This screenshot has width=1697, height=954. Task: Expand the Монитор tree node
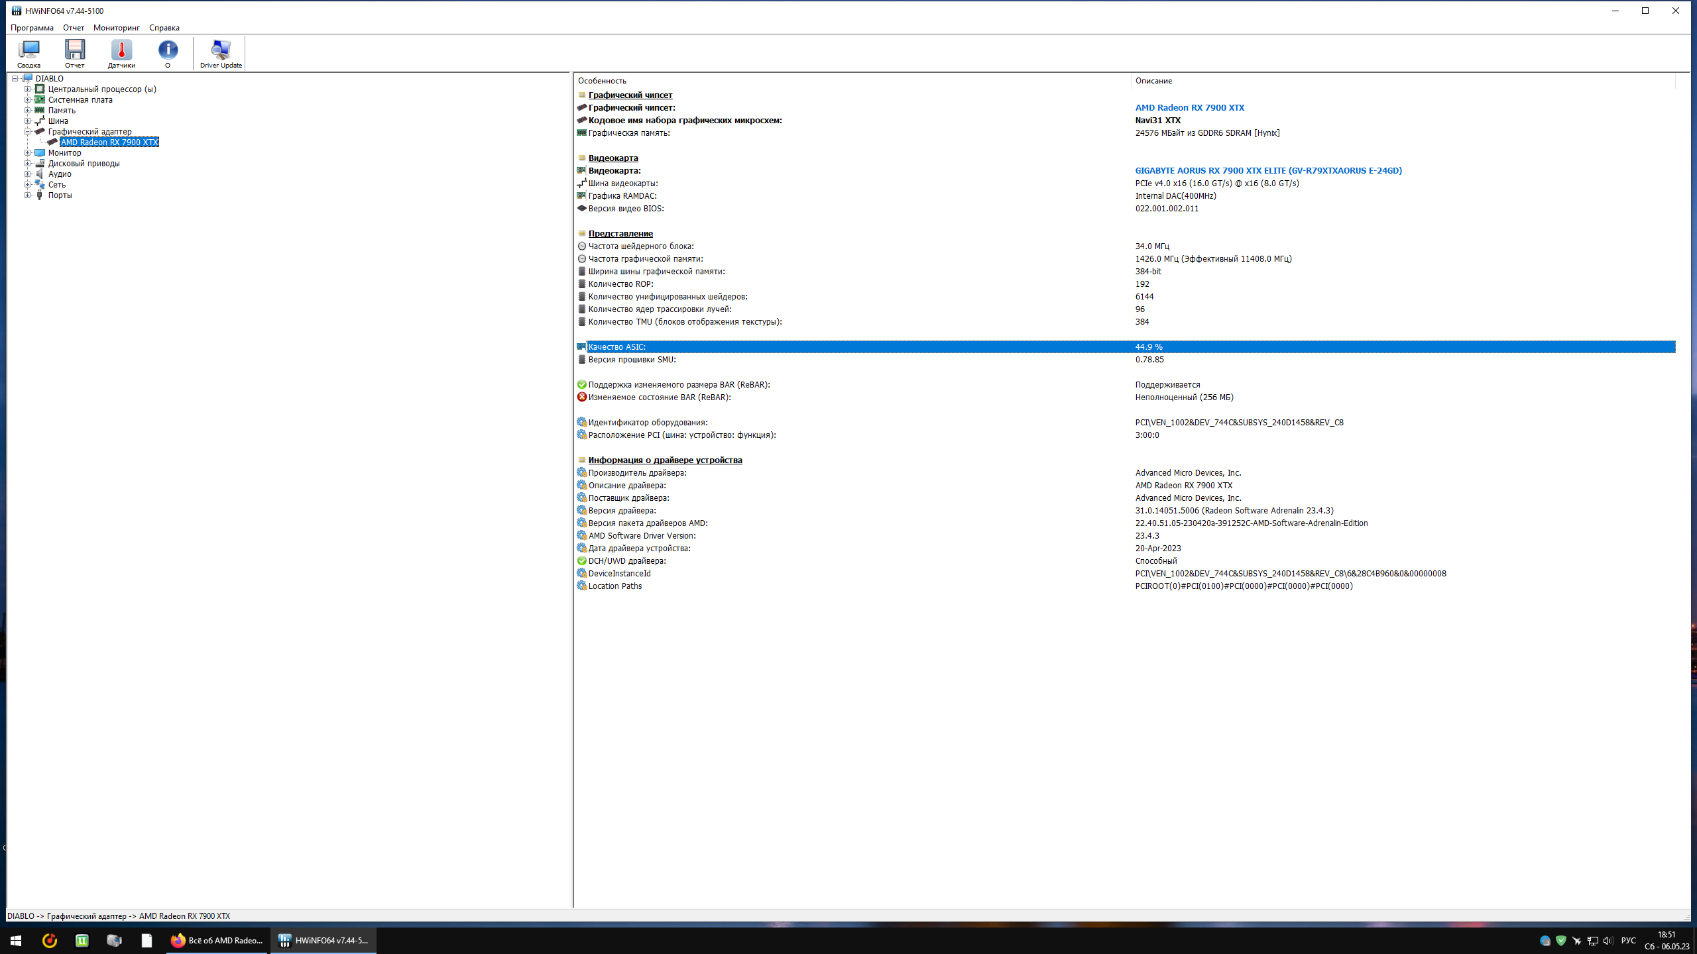[28, 152]
